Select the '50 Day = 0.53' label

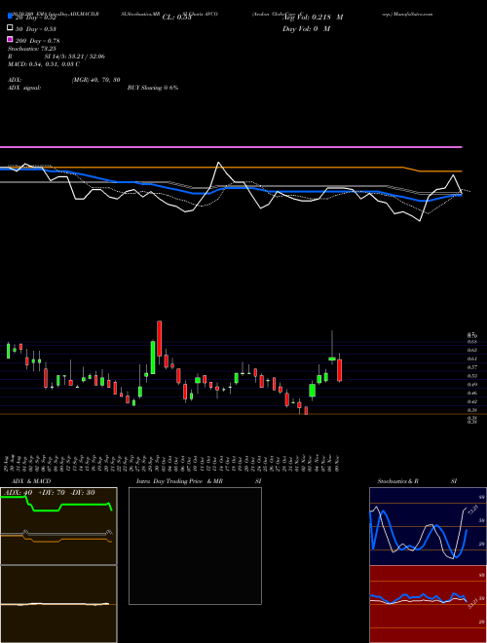click(x=36, y=29)
